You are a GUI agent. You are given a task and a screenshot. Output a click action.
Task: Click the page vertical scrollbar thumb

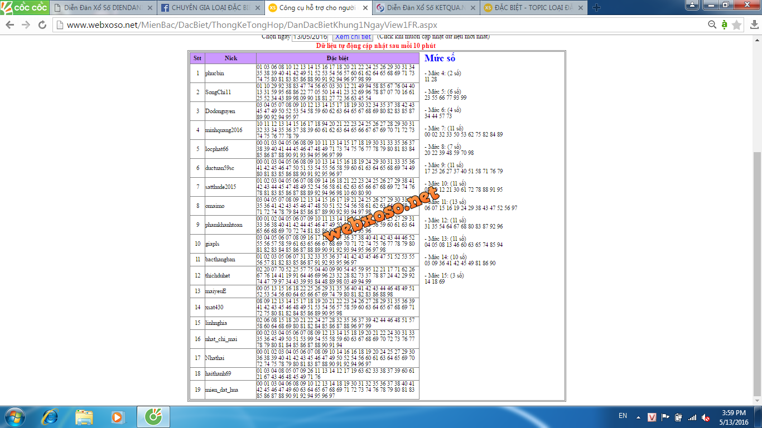(x=757, y=273)
